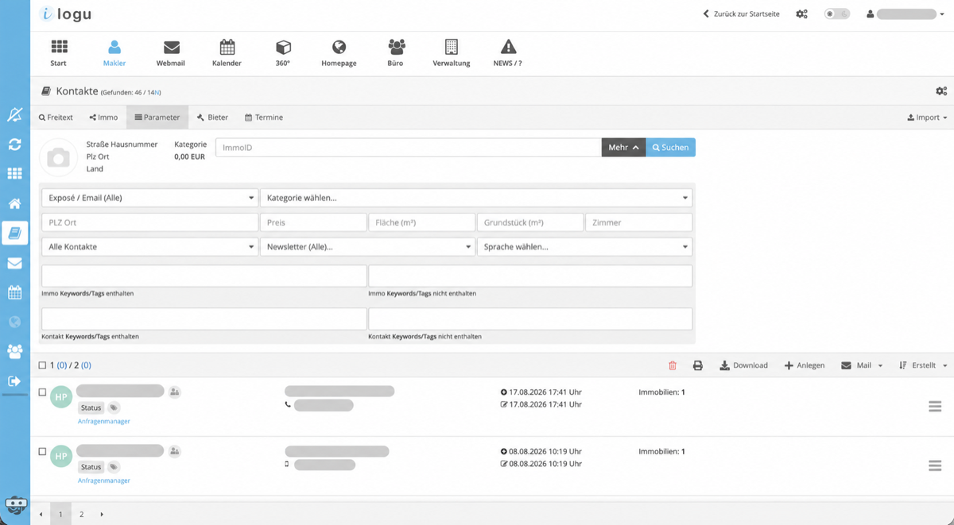Select the Parameter tab
The width and height of the screenshot is (954, 525).
click(157, 118)
